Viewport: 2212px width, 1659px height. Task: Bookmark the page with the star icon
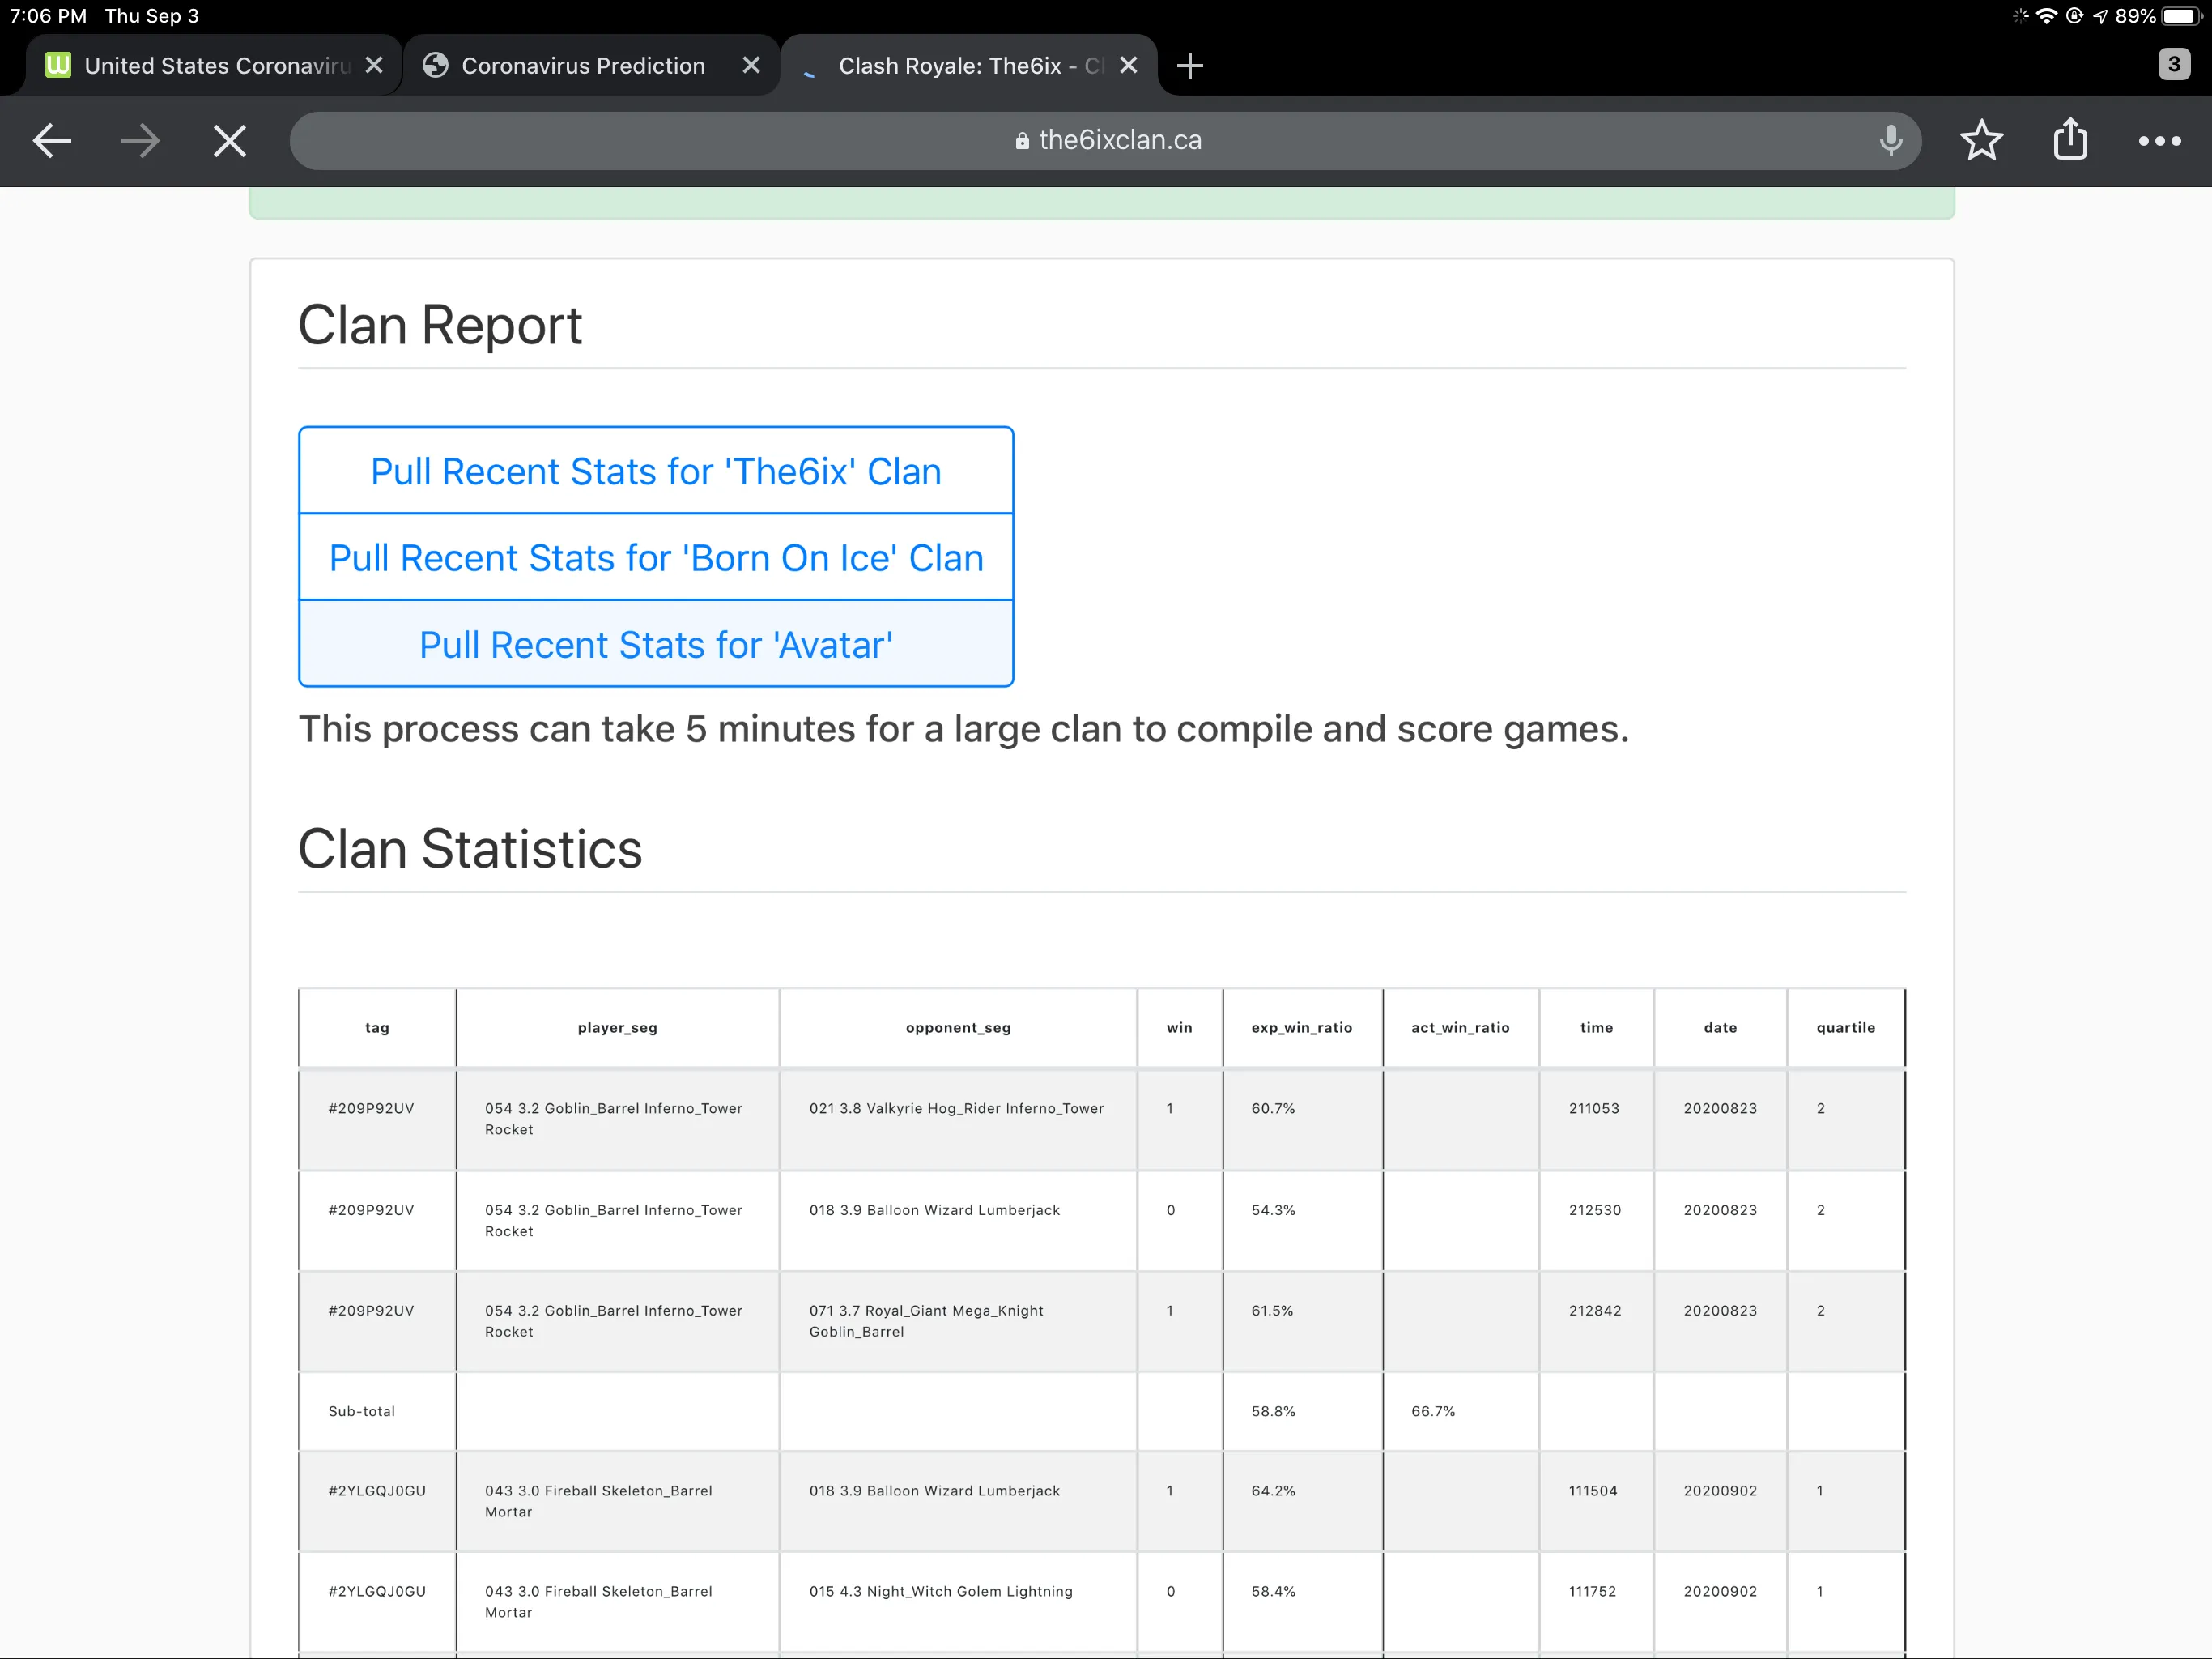tap(1980, 140)
